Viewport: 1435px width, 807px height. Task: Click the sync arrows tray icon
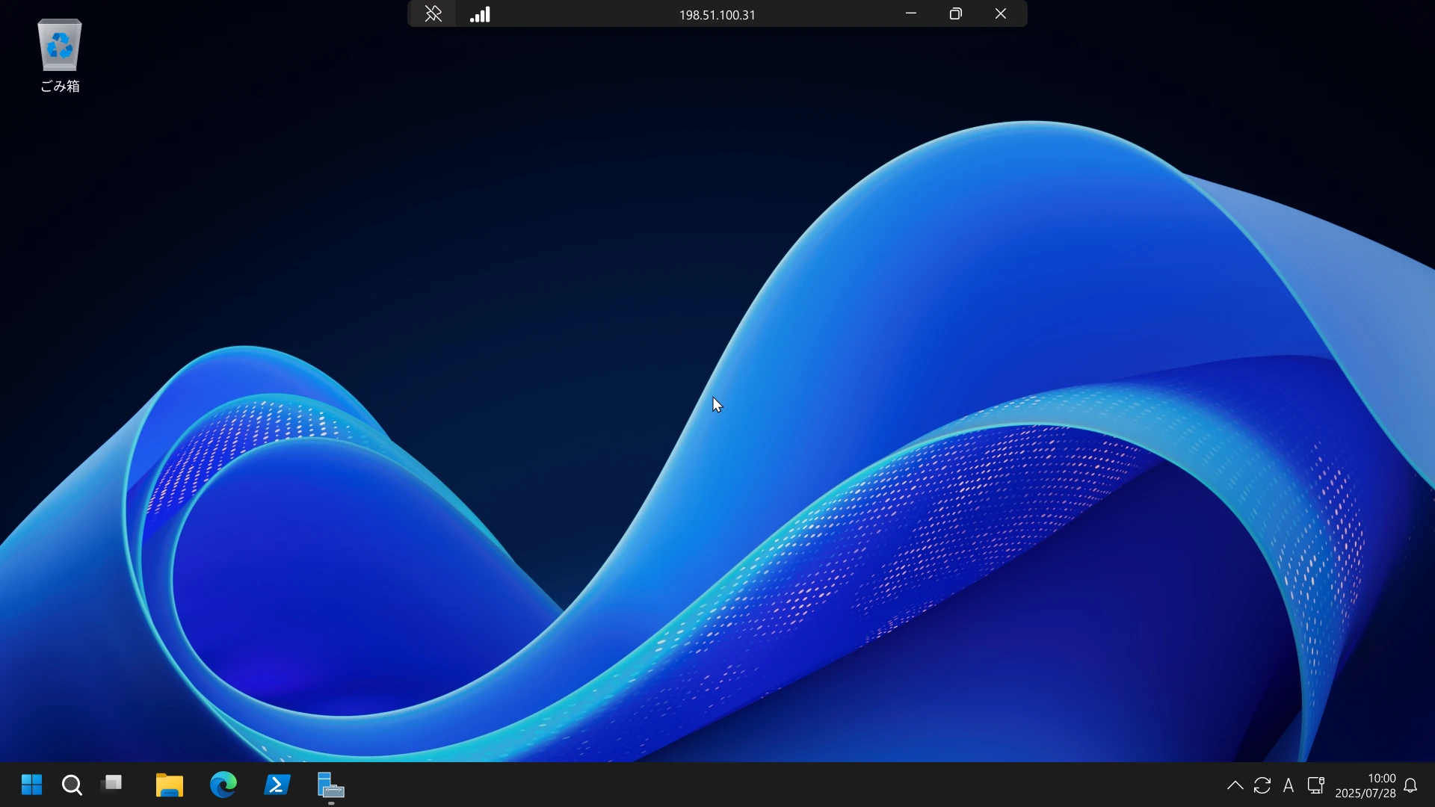pyautogui.click(x=1262, y=785)
